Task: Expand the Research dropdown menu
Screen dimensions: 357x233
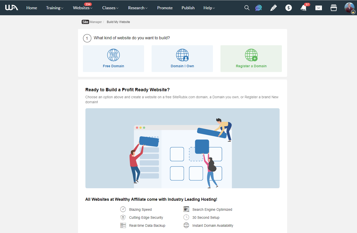Action: (x=138, y=8)
